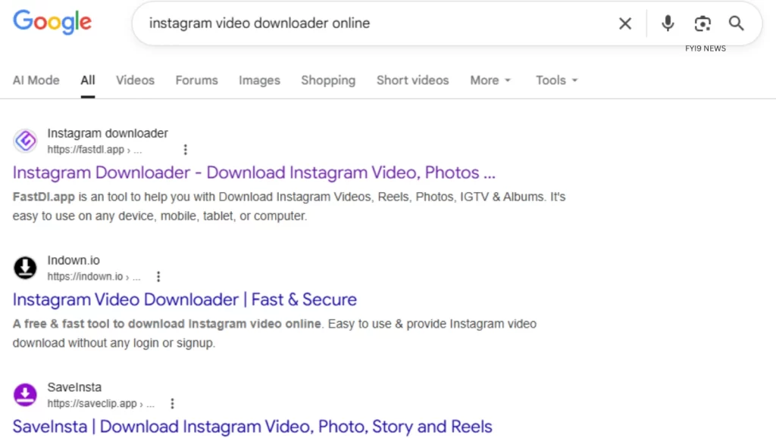The height and width of the screenshot is (438, 776).
Task: Expand the More dropdown
Action: click(x=490, y=80)
